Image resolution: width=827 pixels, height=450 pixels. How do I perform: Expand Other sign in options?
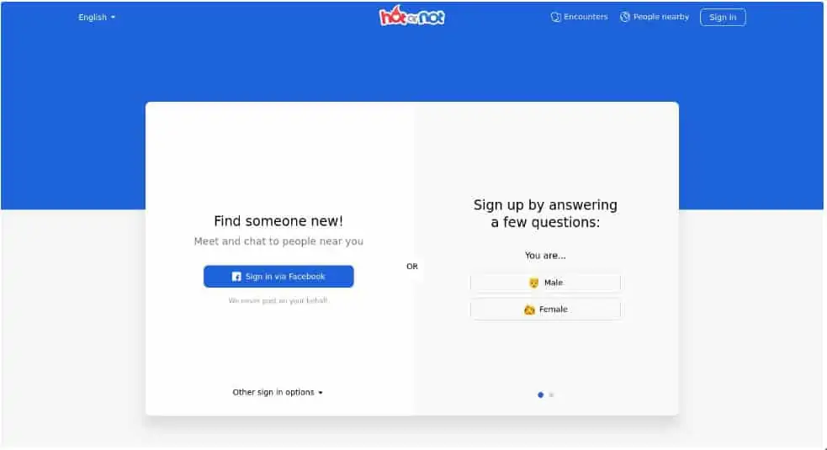[278, 393]
